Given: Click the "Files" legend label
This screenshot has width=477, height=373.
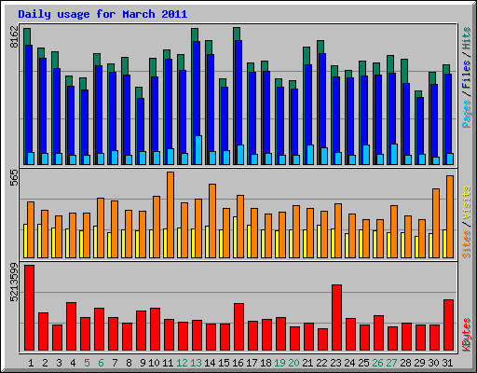Looking at the screenshot, I should coord(466,75).
